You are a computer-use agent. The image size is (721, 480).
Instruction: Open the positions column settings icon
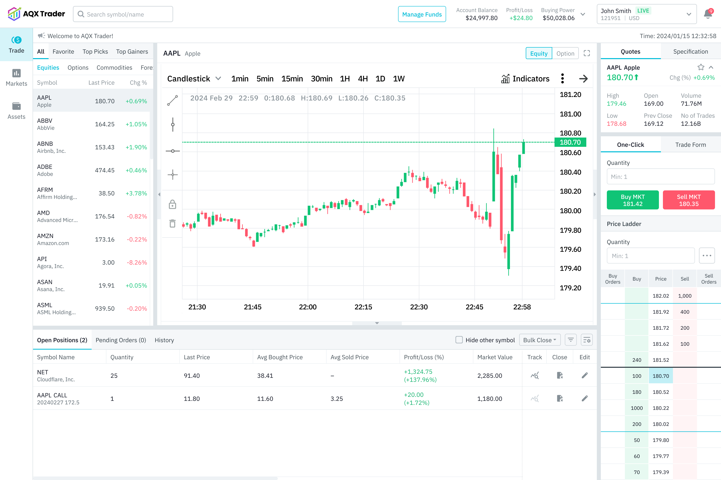coord(586,340)
